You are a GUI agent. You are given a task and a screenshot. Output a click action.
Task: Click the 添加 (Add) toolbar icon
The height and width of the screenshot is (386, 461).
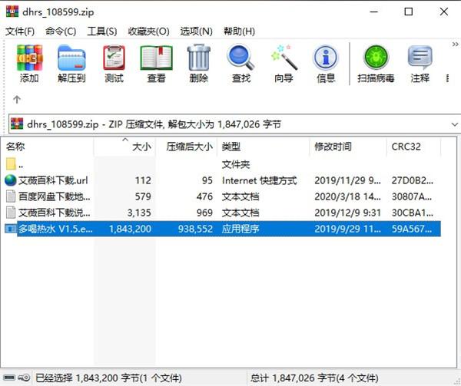pos(29,58)
